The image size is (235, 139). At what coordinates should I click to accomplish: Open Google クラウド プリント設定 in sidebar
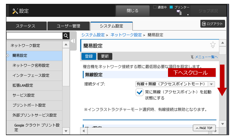point(34,127)
